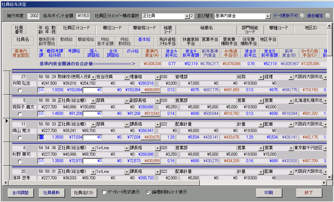Click the 扶養家族手当 column header
Image resolution: width=334 pixels, height=202 pixels.
(x=191, y=41)
